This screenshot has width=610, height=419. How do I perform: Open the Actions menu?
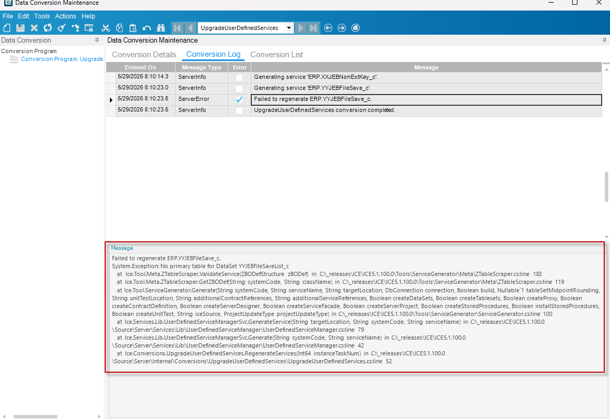tap(65, 16)
